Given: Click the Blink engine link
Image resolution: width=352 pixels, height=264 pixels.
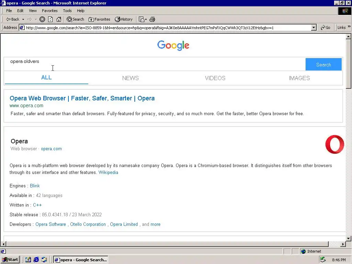Looking at the screenshot, I should coord(35,186).
